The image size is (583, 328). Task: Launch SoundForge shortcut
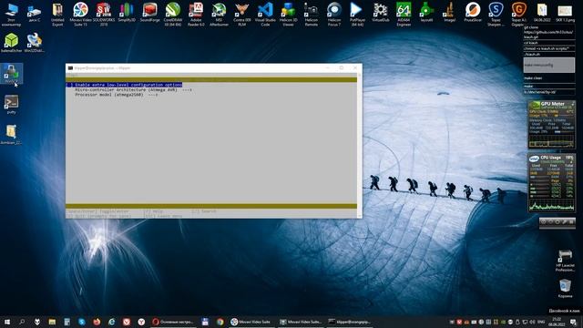(x=149, y=13)
